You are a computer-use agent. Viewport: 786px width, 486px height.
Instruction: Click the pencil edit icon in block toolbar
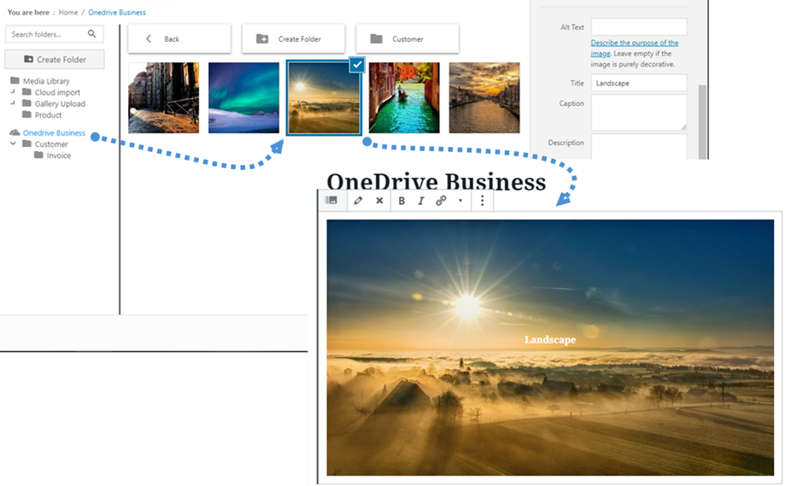click(358, 201)
